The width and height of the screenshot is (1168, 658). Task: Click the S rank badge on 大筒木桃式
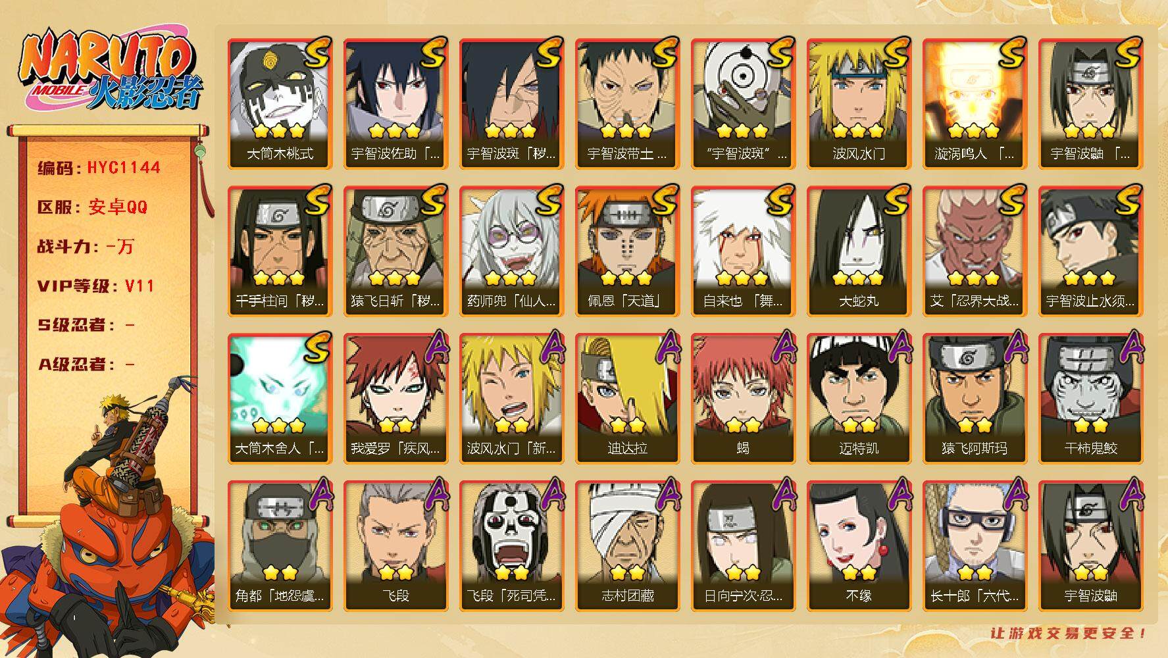coord(318,53)
